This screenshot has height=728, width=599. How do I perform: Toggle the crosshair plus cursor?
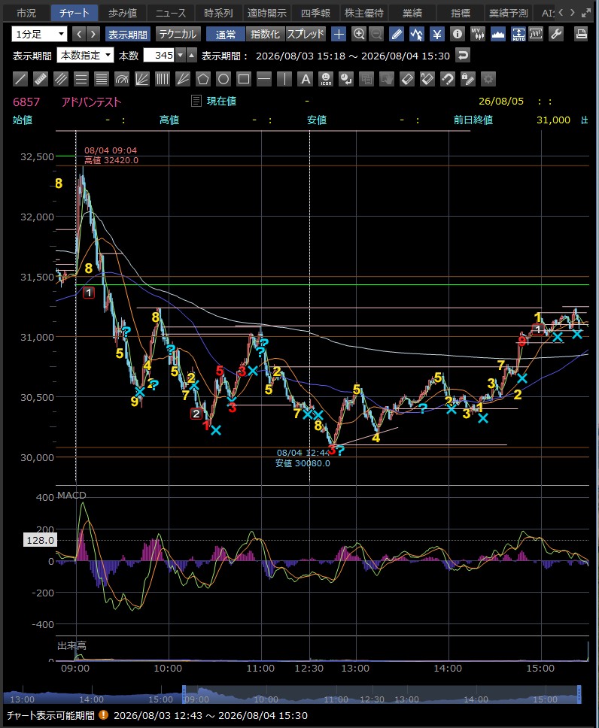pos(339,34)
